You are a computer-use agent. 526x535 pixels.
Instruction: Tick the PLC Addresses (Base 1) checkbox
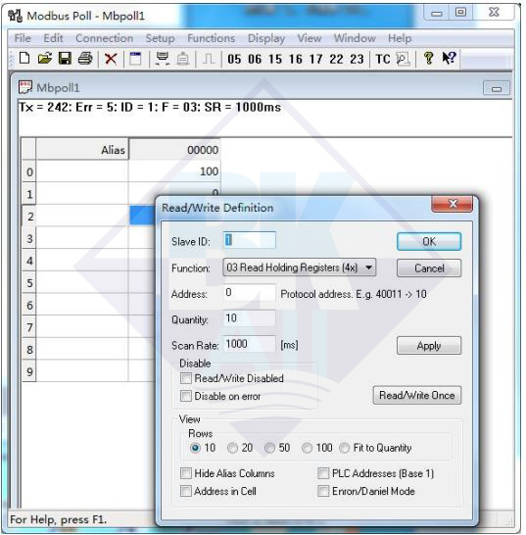(323, 473)
